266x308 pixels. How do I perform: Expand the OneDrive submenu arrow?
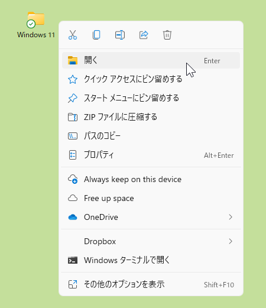[x=231, y=217]
